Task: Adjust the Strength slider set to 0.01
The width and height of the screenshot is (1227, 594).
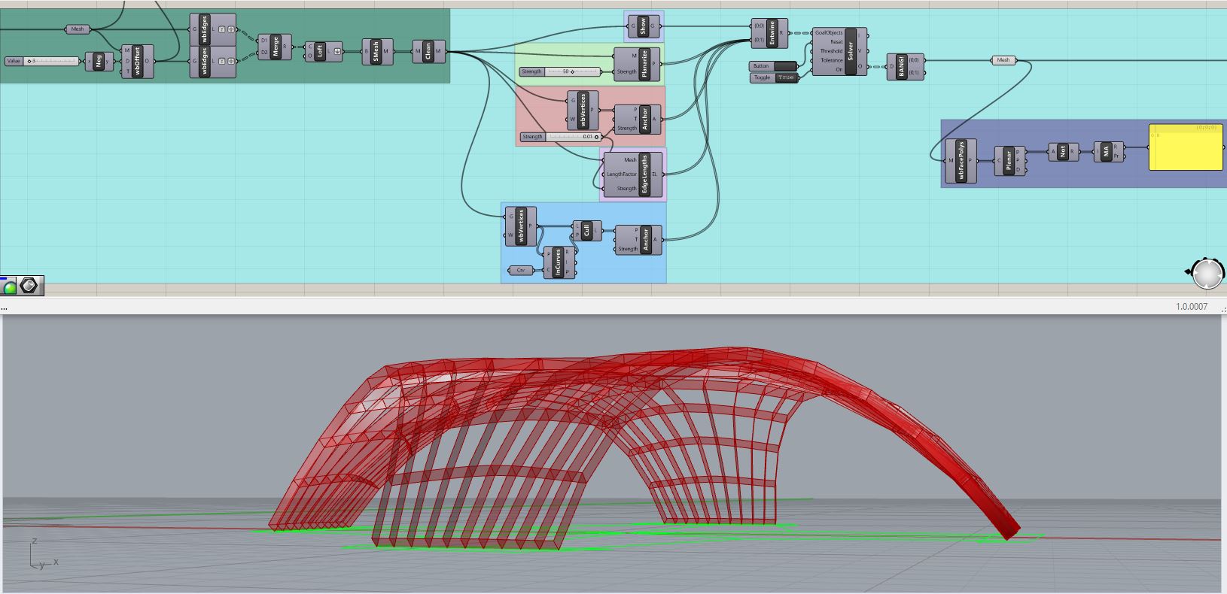Action: coord(561,137)
